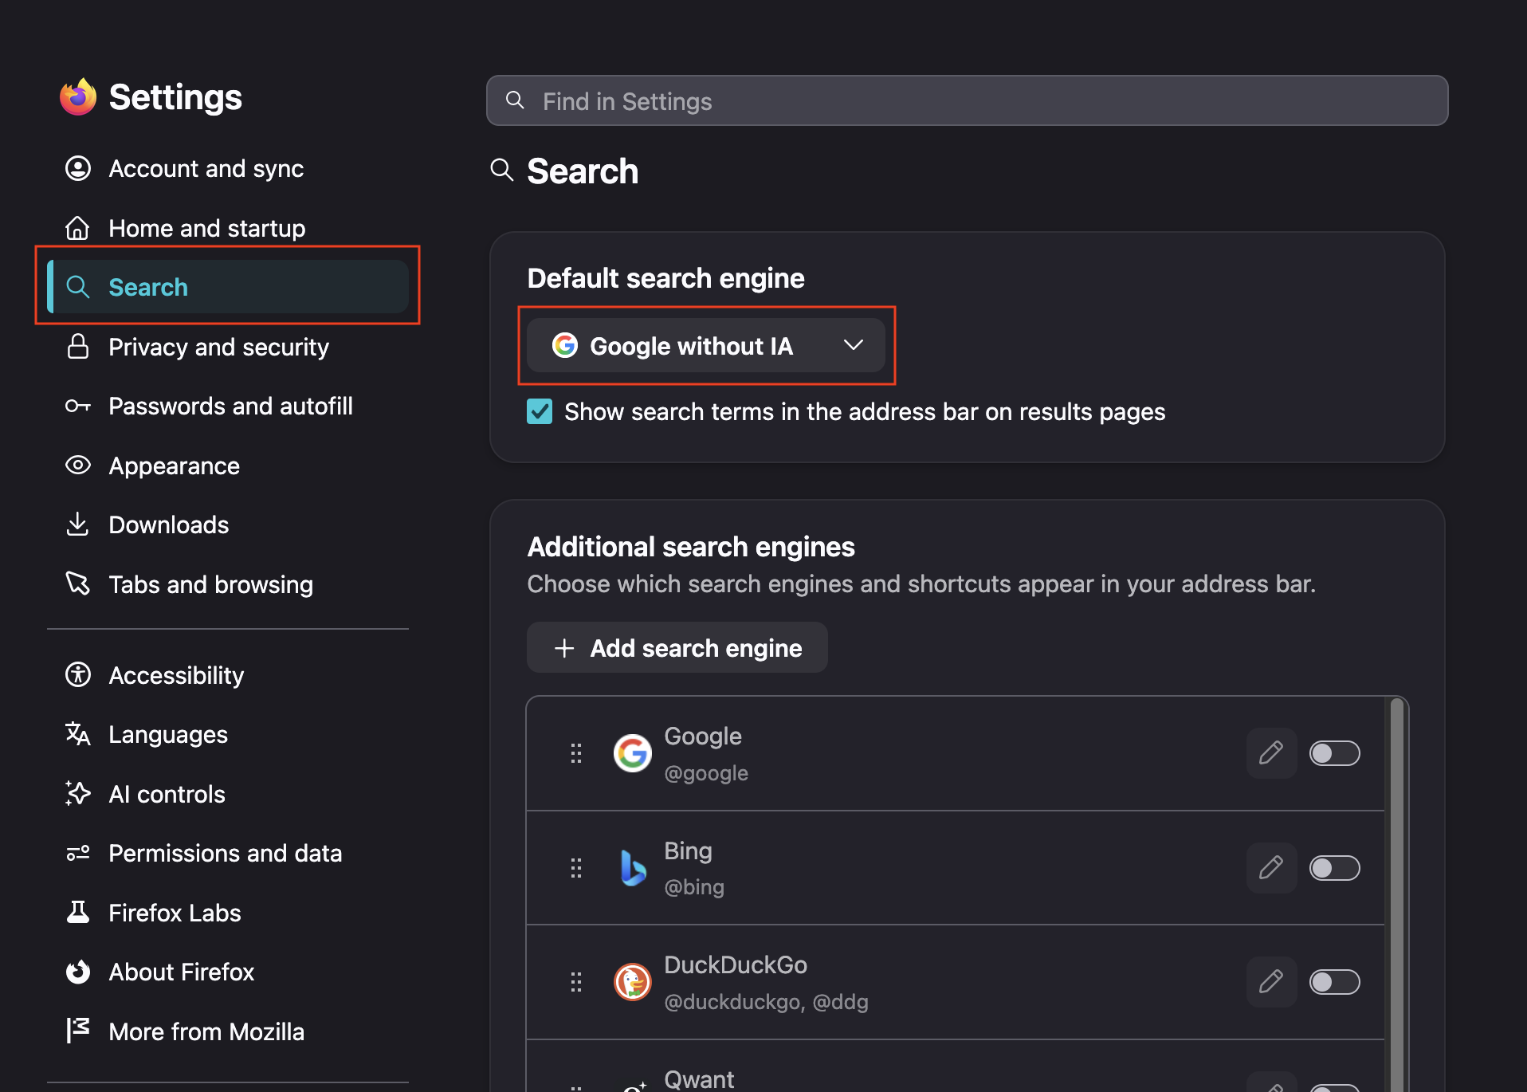Click the Firefox Labs flask icon

[x=78, y=913]
